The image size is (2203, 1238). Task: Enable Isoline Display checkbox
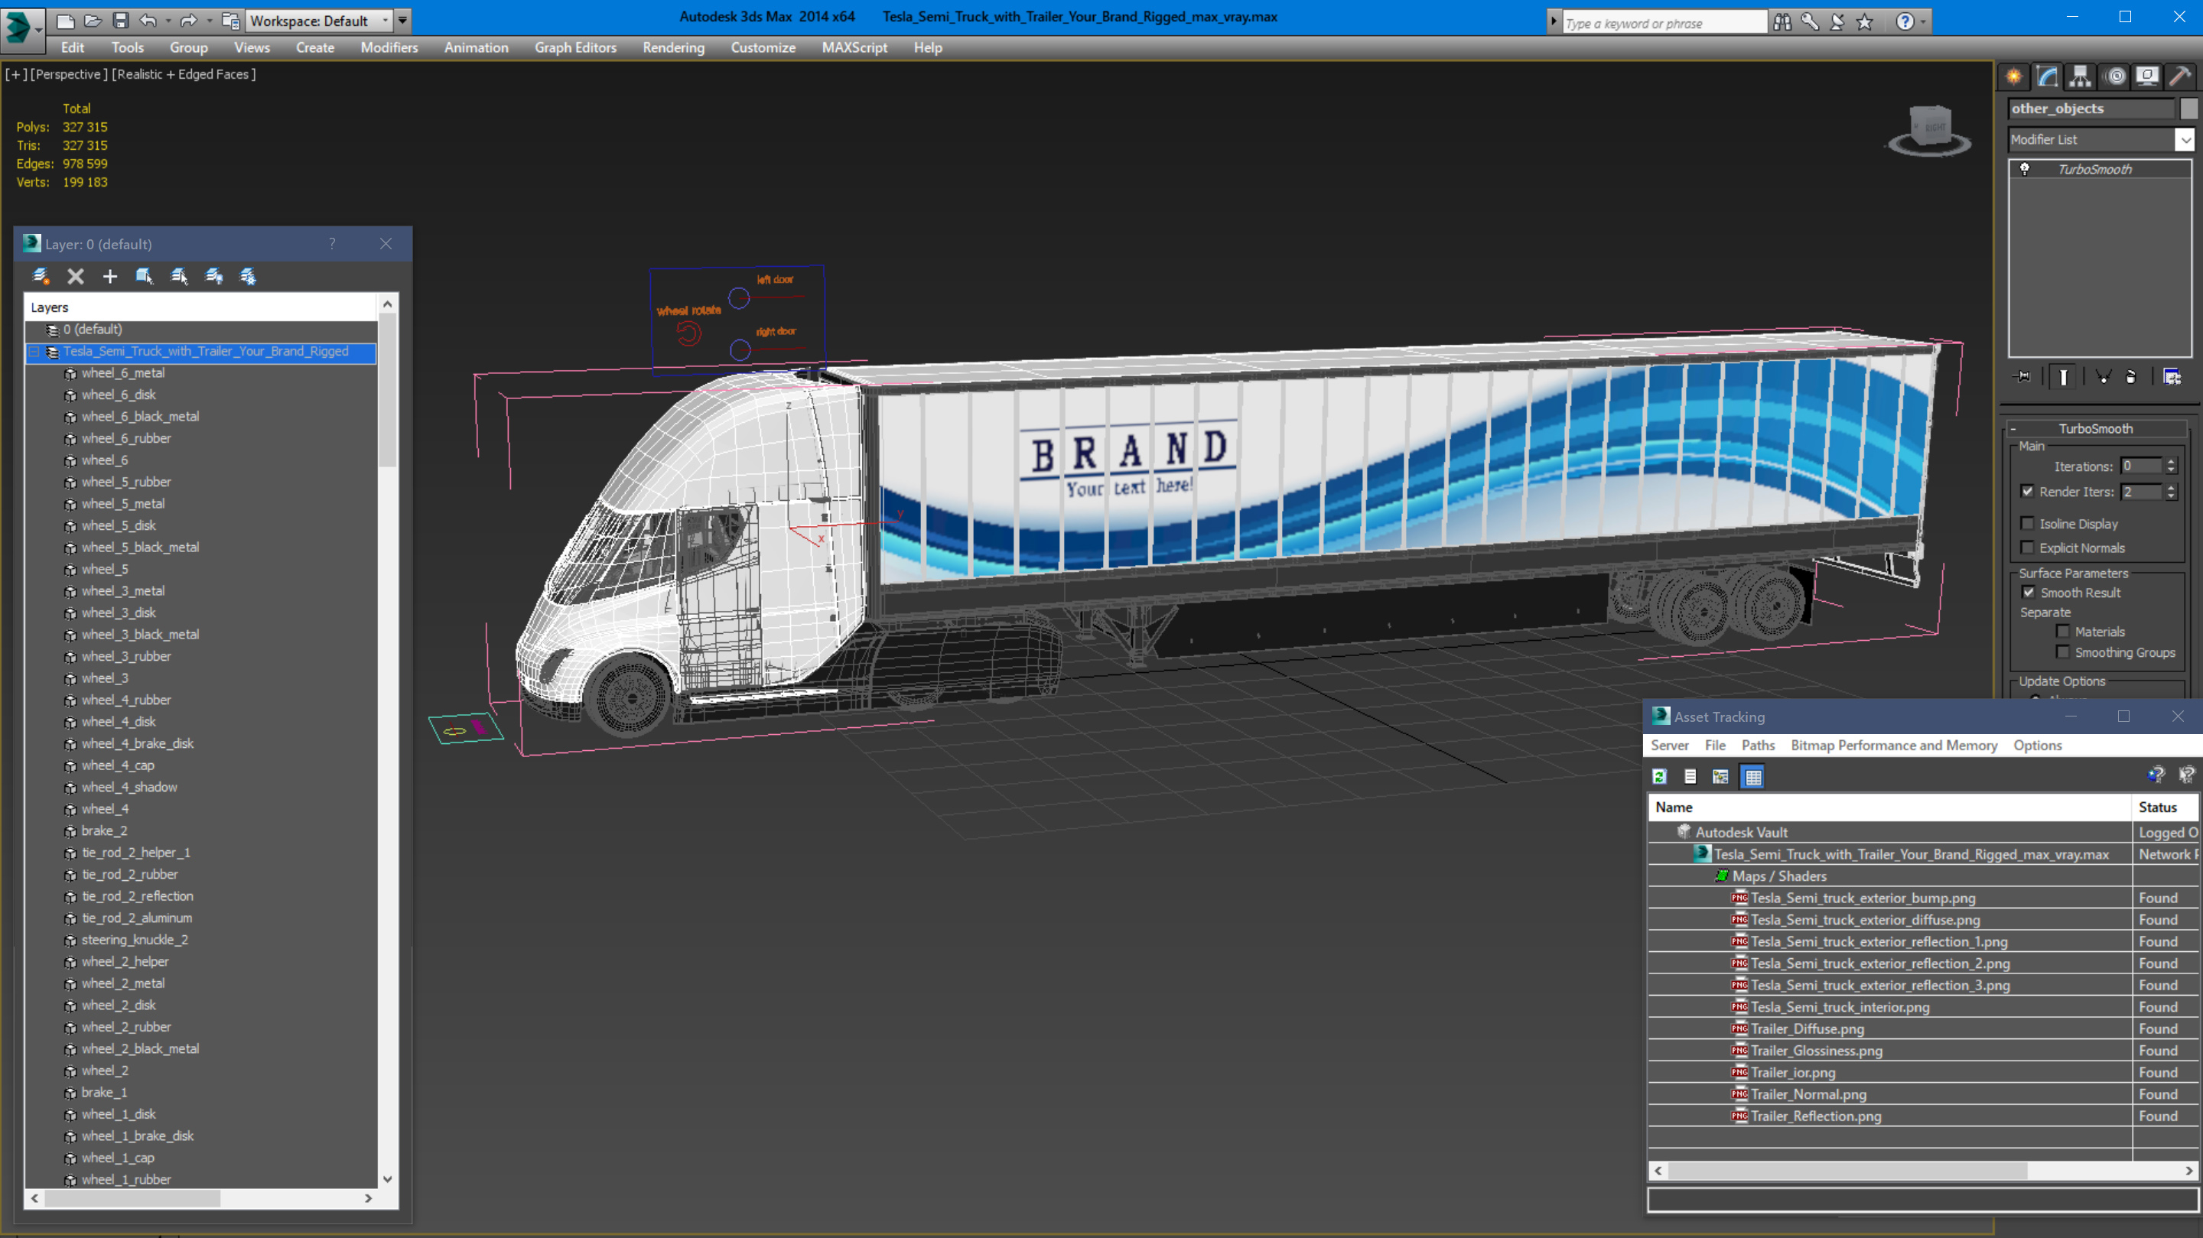[x=2028, y=523]
